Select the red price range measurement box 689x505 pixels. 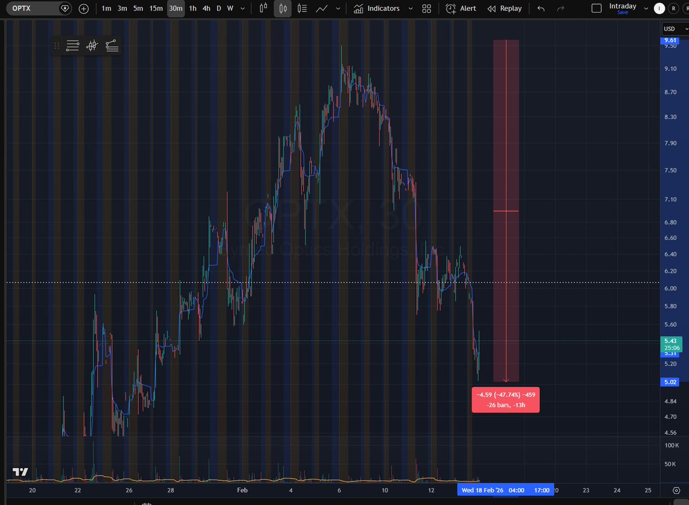tap(506, 210)
